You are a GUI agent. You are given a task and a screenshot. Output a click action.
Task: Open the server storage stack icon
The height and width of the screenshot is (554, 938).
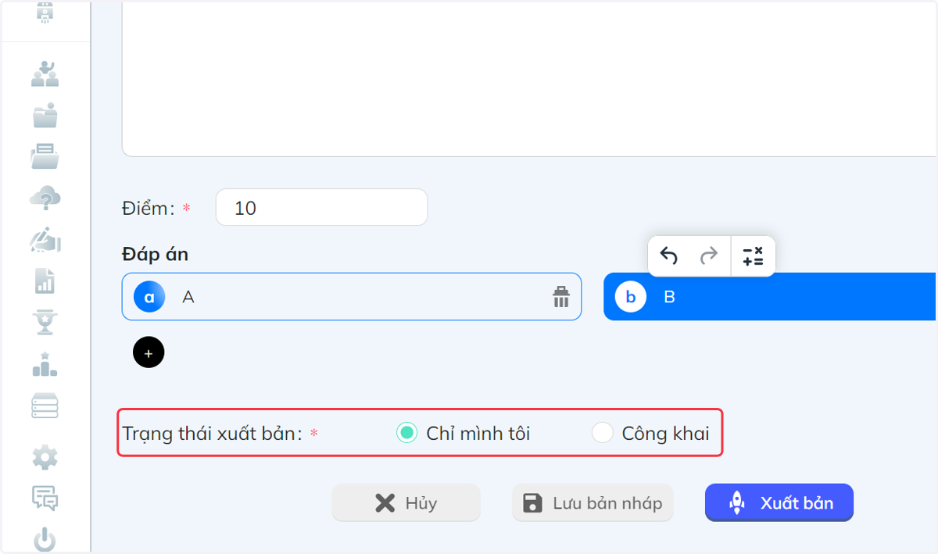point(45,406)
